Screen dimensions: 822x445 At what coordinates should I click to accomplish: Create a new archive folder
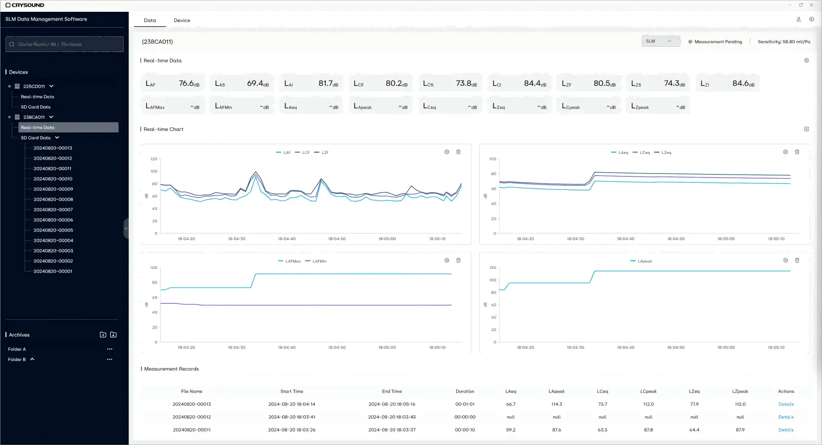[x=103, y=335]
